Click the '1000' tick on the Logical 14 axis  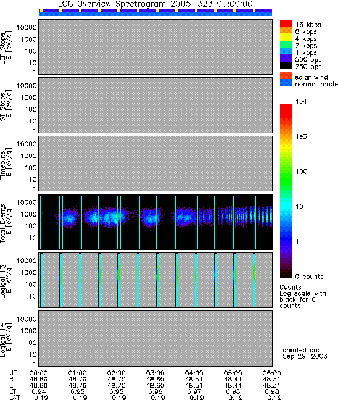click(x=28, y=331)
